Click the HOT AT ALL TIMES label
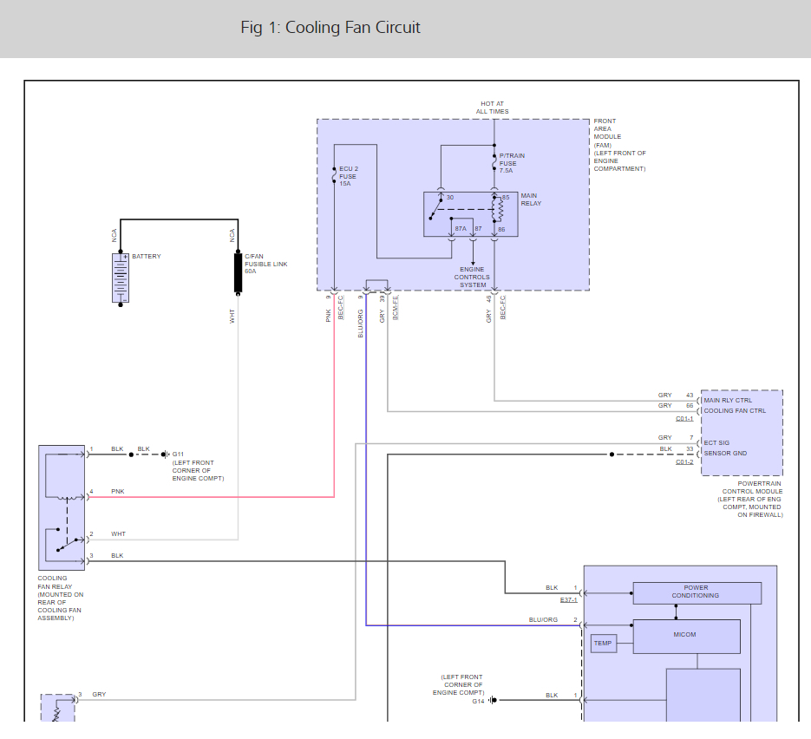The height and width of the screenshot is (739, 811). pos(493,108)
